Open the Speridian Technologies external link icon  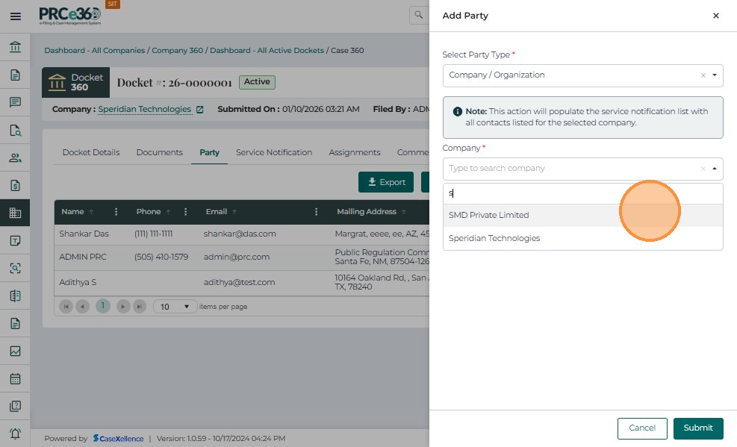[x=199, y=110]
